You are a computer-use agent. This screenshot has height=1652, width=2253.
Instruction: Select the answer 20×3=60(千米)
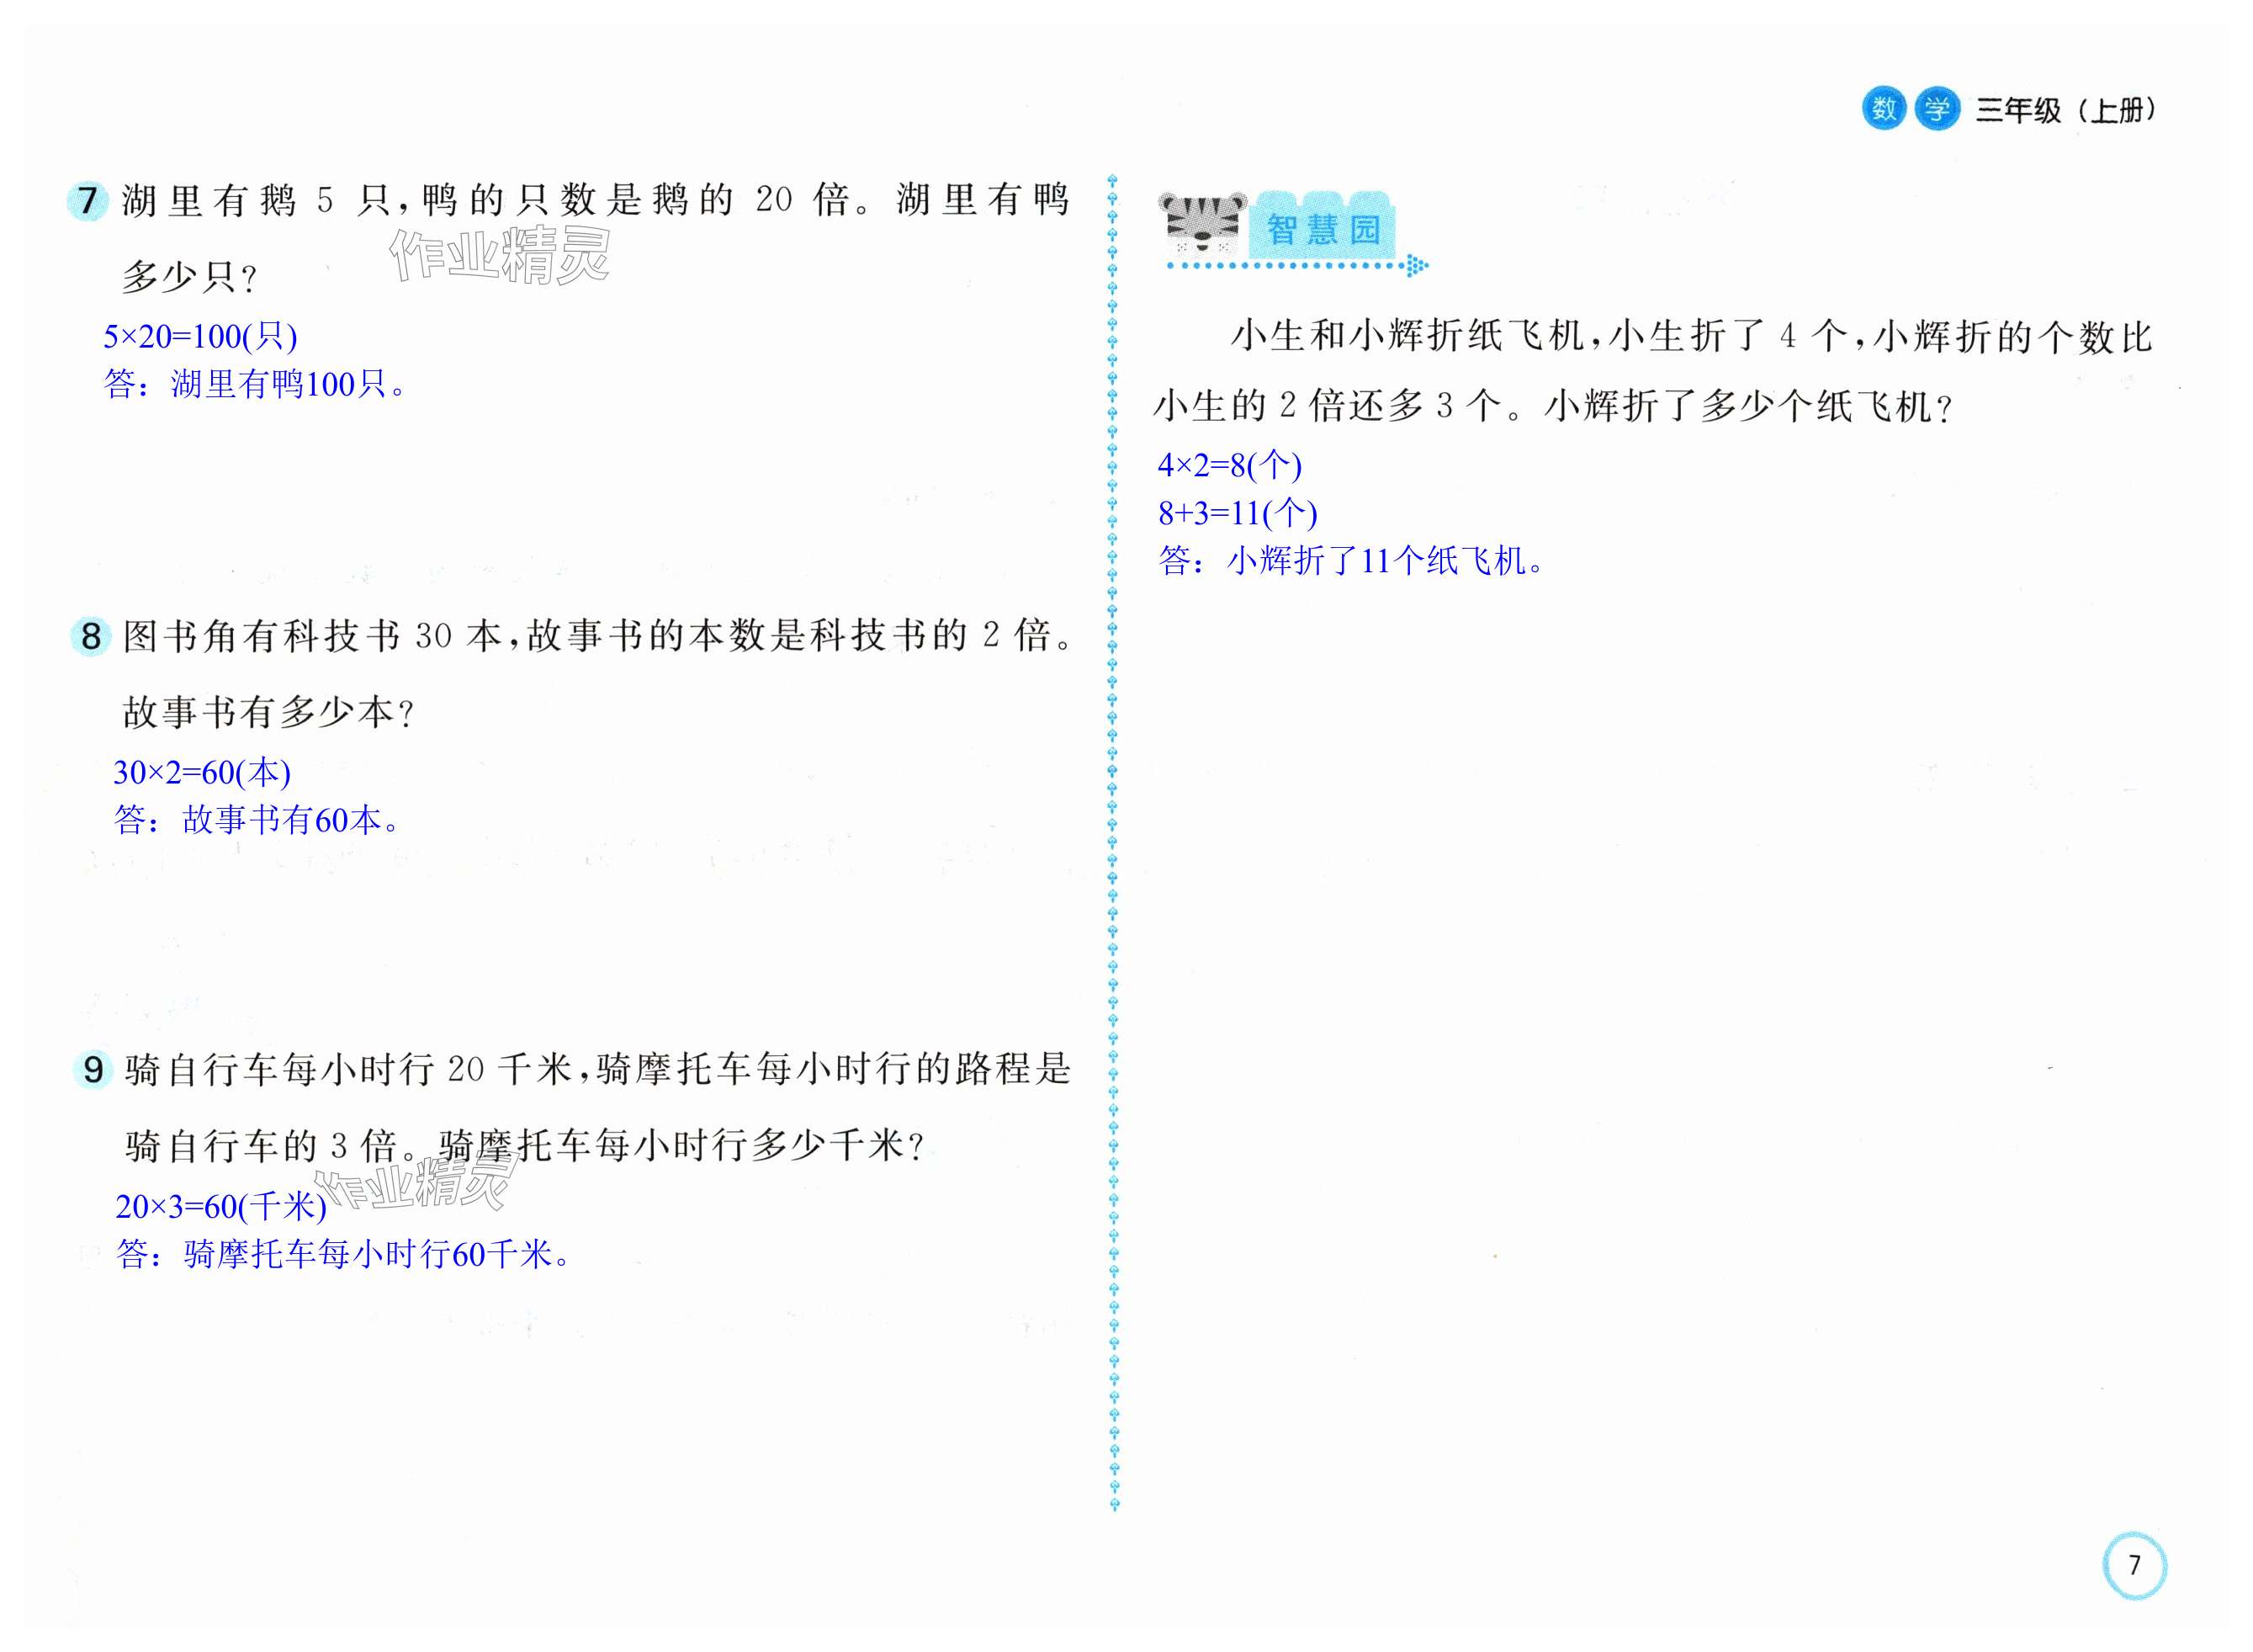point(221,1206)
